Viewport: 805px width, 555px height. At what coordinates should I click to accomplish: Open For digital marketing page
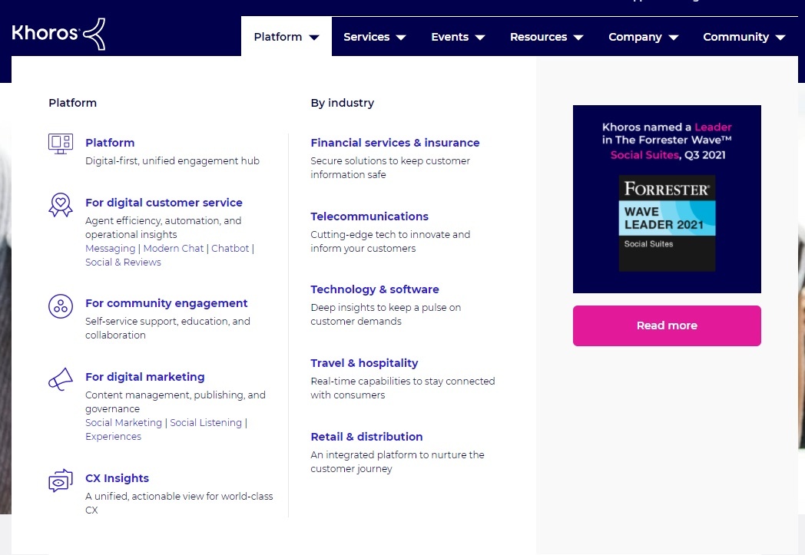point(144,377)
